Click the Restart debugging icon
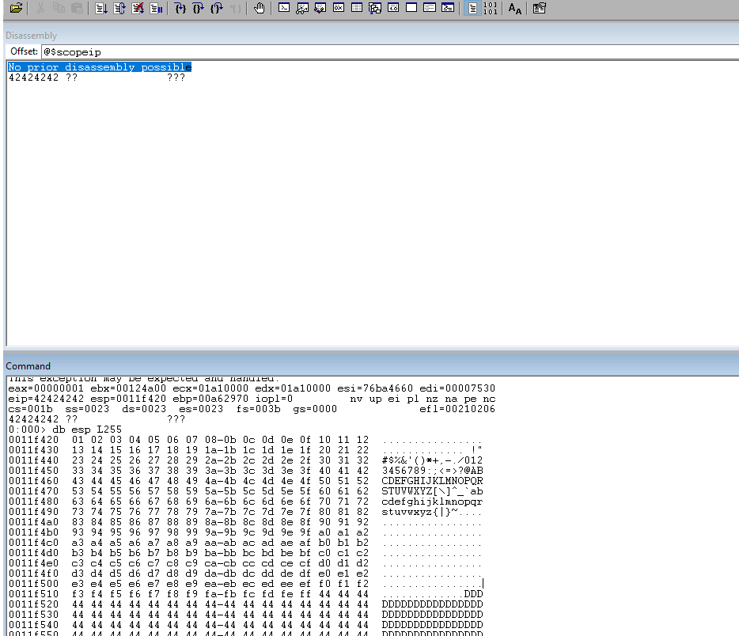 point(119,9)
